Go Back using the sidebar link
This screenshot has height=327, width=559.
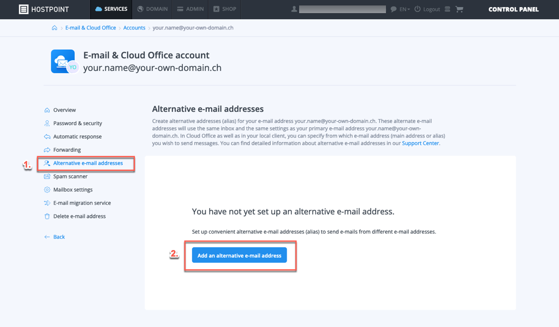click(55, 237)
